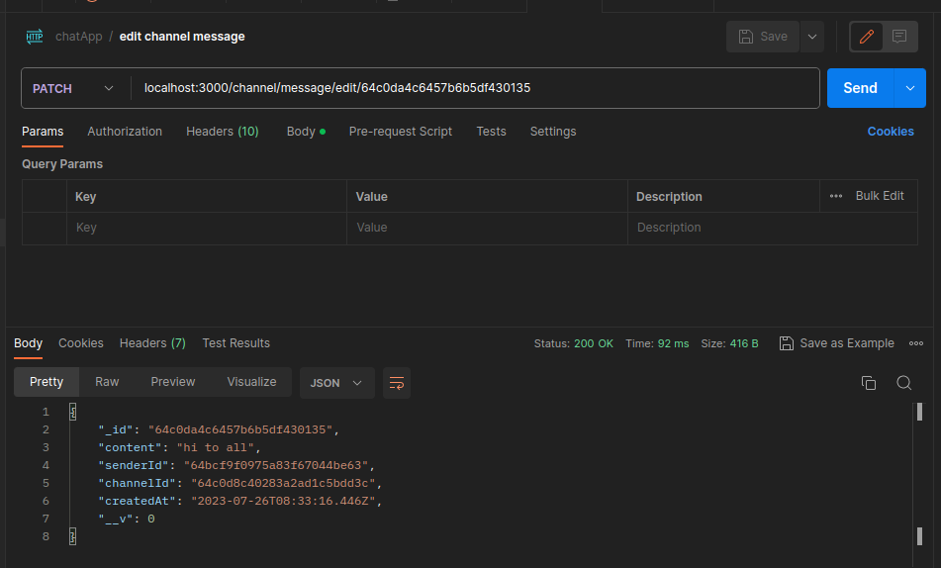Viewport: 941px width, 568px height.
Task: Open the response Headers (7) tab
Action: (x=152, y=343)
